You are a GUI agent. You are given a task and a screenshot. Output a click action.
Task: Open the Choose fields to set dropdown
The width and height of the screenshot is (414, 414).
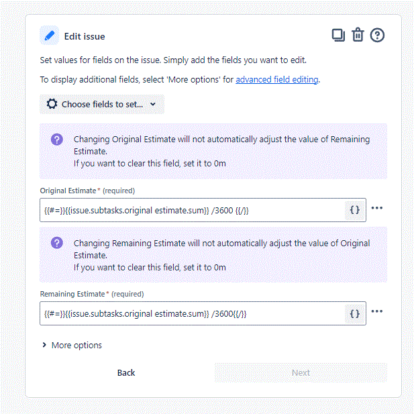pyautogui.click(x=102, y=104)
